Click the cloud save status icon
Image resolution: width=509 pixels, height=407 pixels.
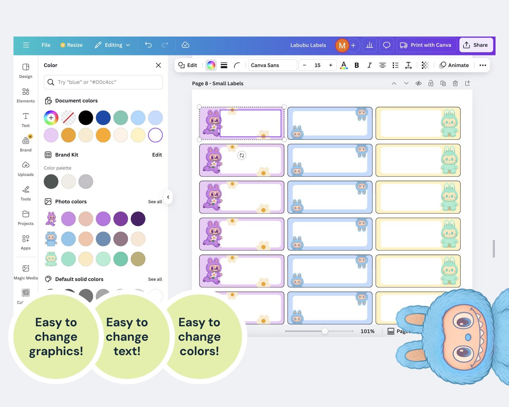(x=185, y=45)
